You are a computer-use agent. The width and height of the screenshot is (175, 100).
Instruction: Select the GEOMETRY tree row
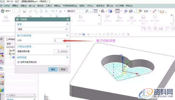[x=10, y=47]
